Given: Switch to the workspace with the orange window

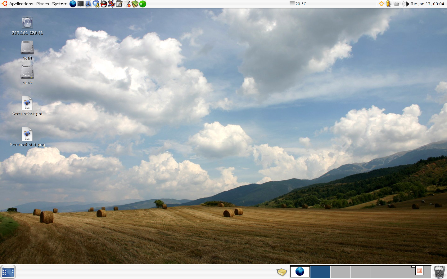Looking at the screenshot, I should tap(421, 272).
